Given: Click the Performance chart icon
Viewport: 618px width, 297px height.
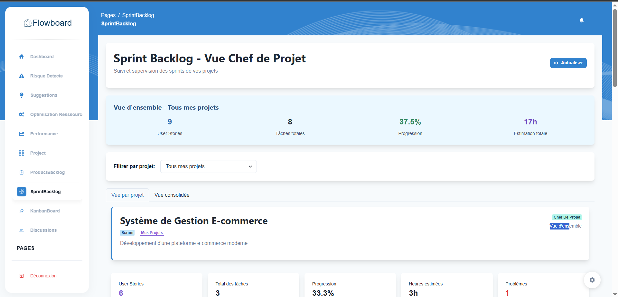Looking at the screenshot, I should tap(22, 134).
